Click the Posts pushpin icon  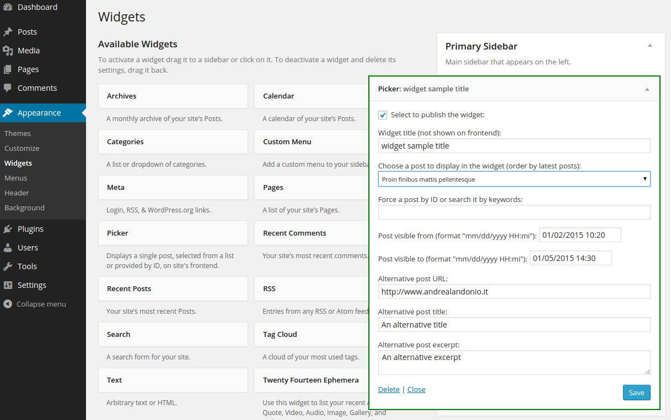[8, 32]
